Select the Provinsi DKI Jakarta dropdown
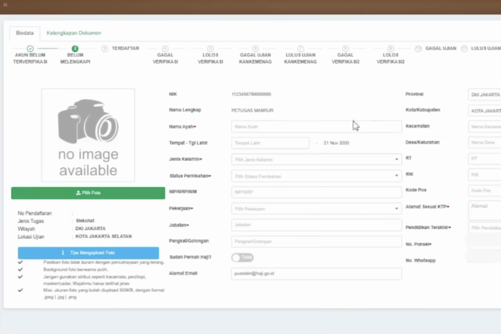 coord(485,95)
